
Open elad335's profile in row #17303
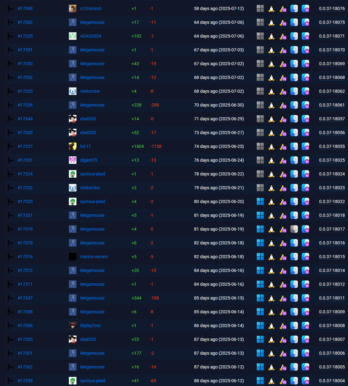click(x=88, y=339)
